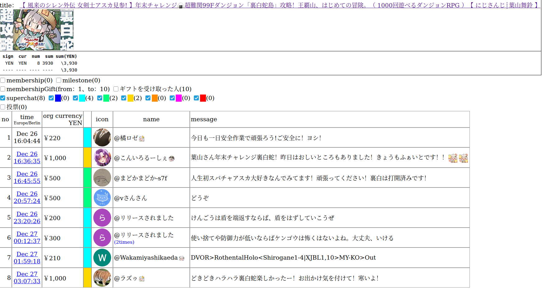Click the cyan superchat color swatch
Viewport: 542px width, 296px height.
click(82, 98)
